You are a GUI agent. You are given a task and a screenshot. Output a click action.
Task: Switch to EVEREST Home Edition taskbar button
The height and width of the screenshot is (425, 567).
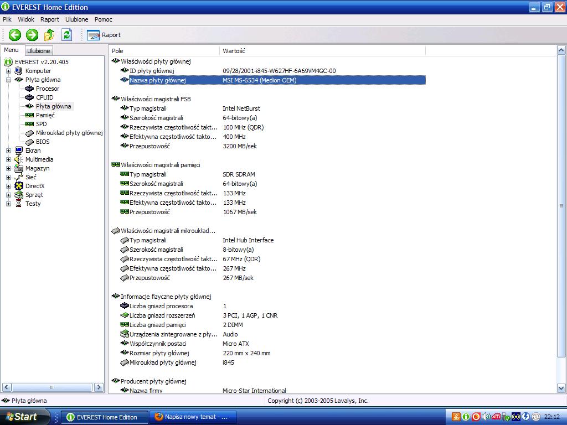click(104, 417)
